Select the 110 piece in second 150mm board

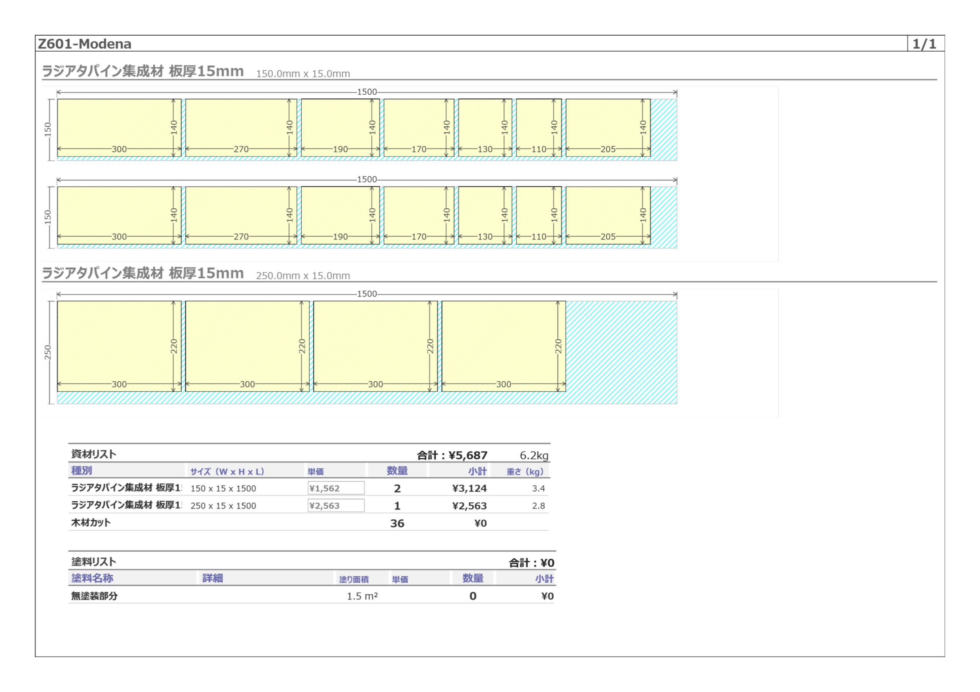click(x=539, y=215)
